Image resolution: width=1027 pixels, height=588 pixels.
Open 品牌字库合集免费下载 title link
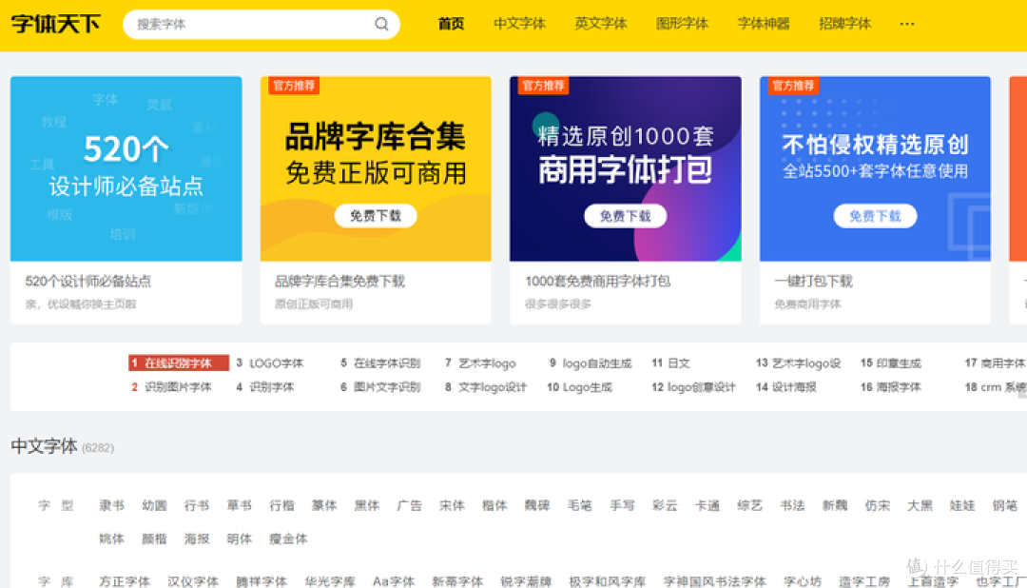click(x=339, y=282)
